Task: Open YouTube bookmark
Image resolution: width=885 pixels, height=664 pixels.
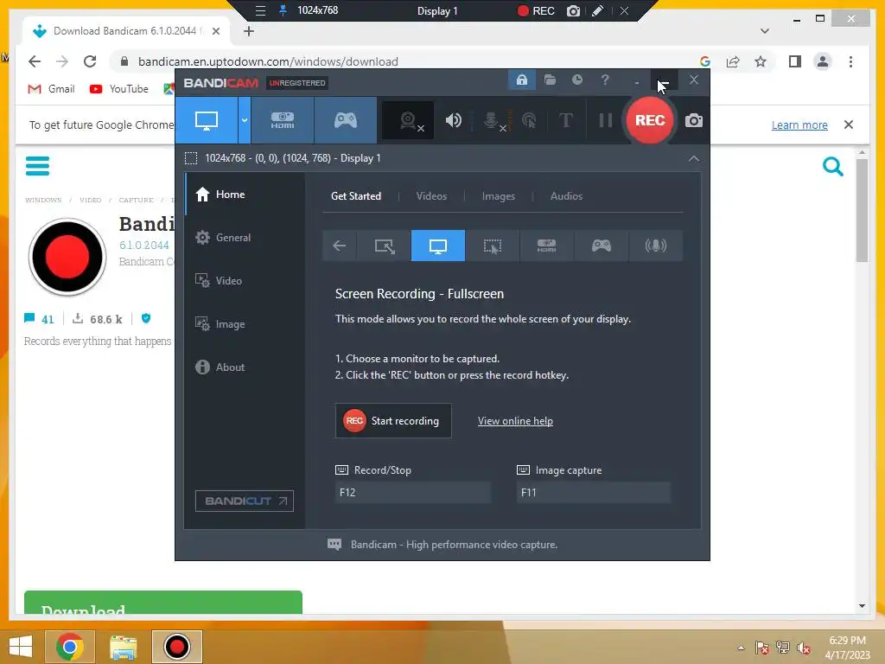Action: click(119, 89)
